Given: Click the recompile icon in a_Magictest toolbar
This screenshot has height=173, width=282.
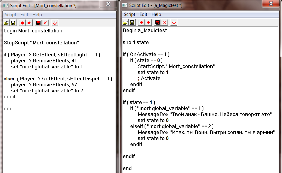Looking at the screenshot, I should click(x=157, y=22).
